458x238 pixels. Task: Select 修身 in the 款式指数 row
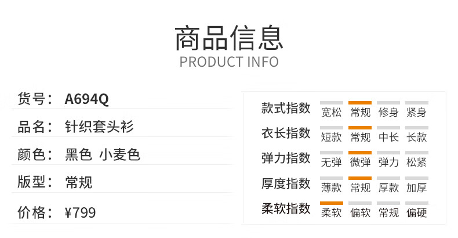[x=388, y=112]
